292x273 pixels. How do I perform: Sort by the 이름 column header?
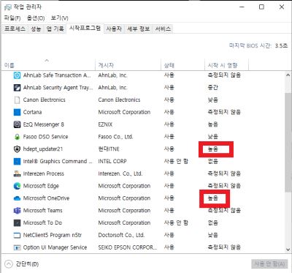pyautogui.click(x=48, y=65)
